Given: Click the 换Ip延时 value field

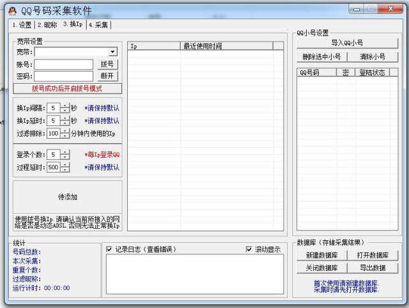Looking at the screenshot, I should tap(54, 121).
